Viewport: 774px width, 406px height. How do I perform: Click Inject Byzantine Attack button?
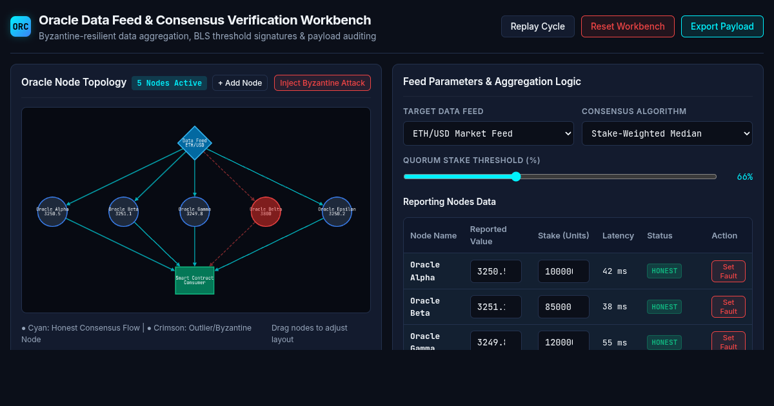(322, 83)
